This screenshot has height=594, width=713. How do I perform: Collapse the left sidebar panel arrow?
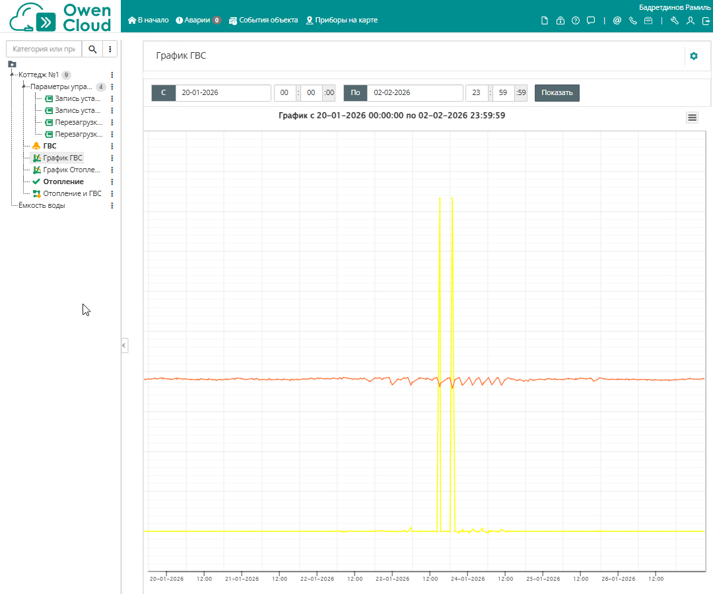pos(124,345)
